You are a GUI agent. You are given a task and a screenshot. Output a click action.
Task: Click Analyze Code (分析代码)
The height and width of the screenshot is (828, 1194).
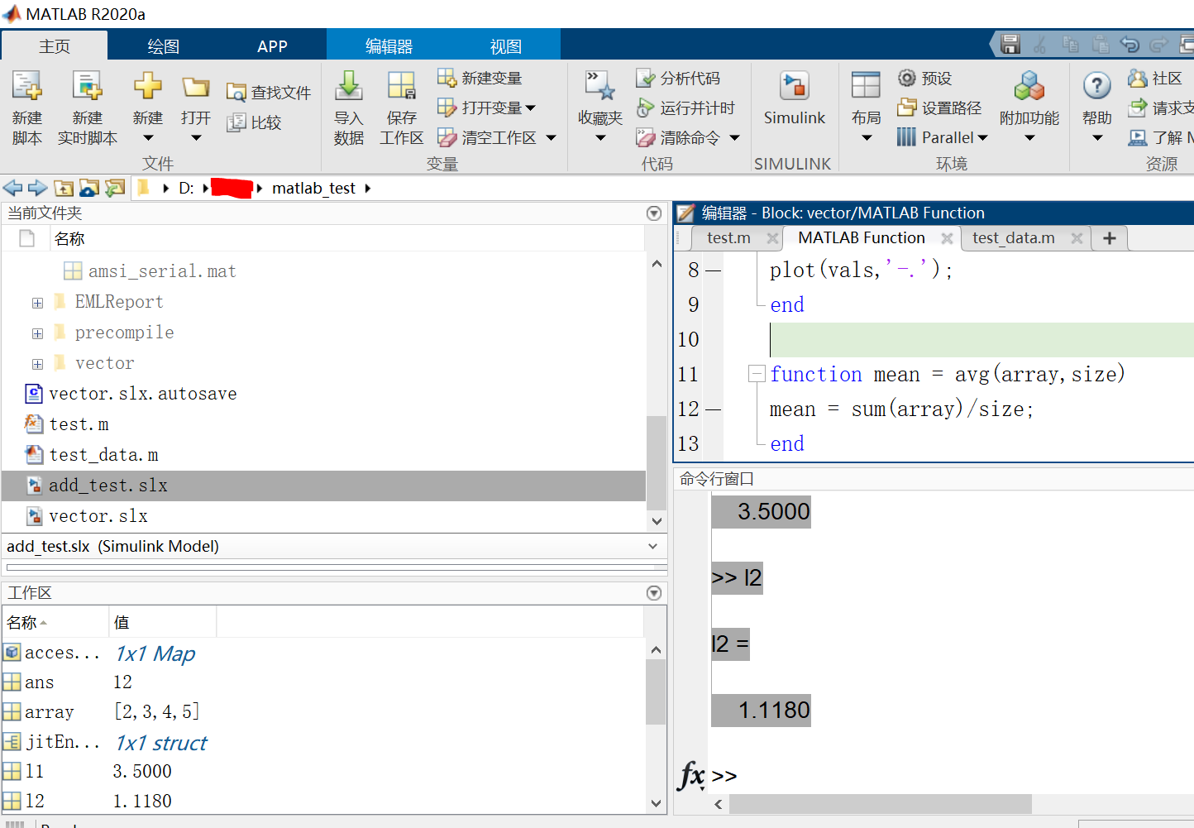click(x=678, y=78)
